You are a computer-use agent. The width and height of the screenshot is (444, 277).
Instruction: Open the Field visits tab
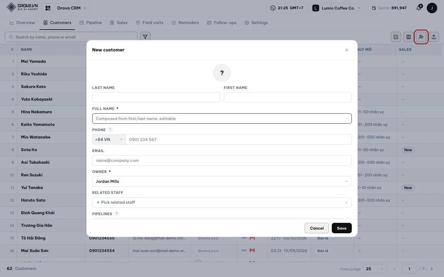coord(150,22)
